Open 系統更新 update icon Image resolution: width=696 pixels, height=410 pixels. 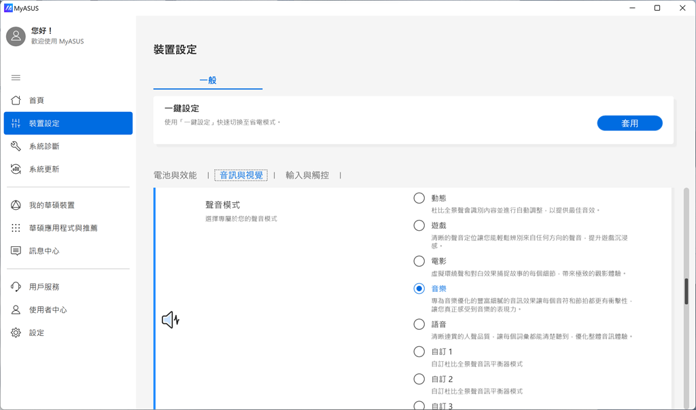coord(16,169)
